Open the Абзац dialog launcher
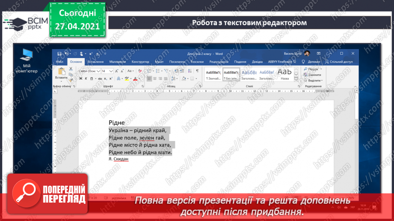 coord(200,86)
